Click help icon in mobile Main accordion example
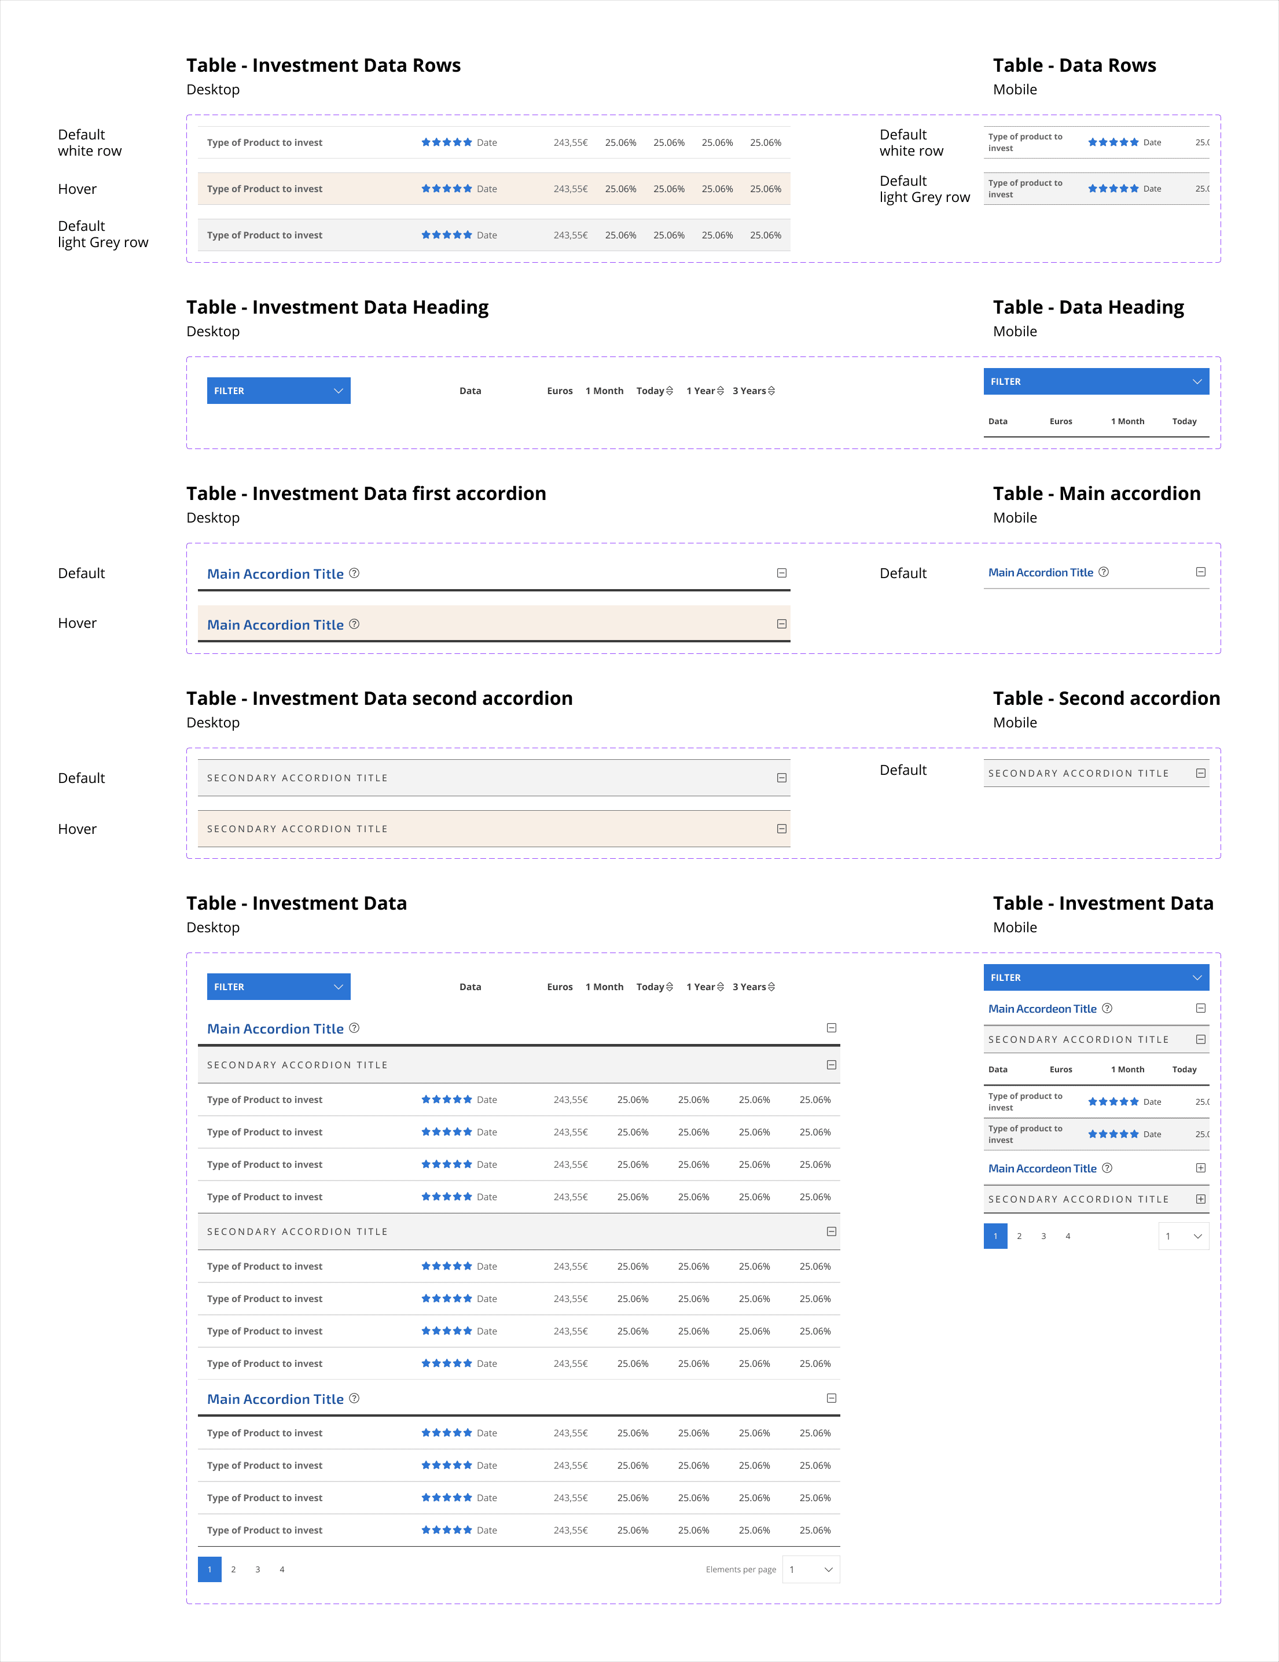 click(1103, 572)
